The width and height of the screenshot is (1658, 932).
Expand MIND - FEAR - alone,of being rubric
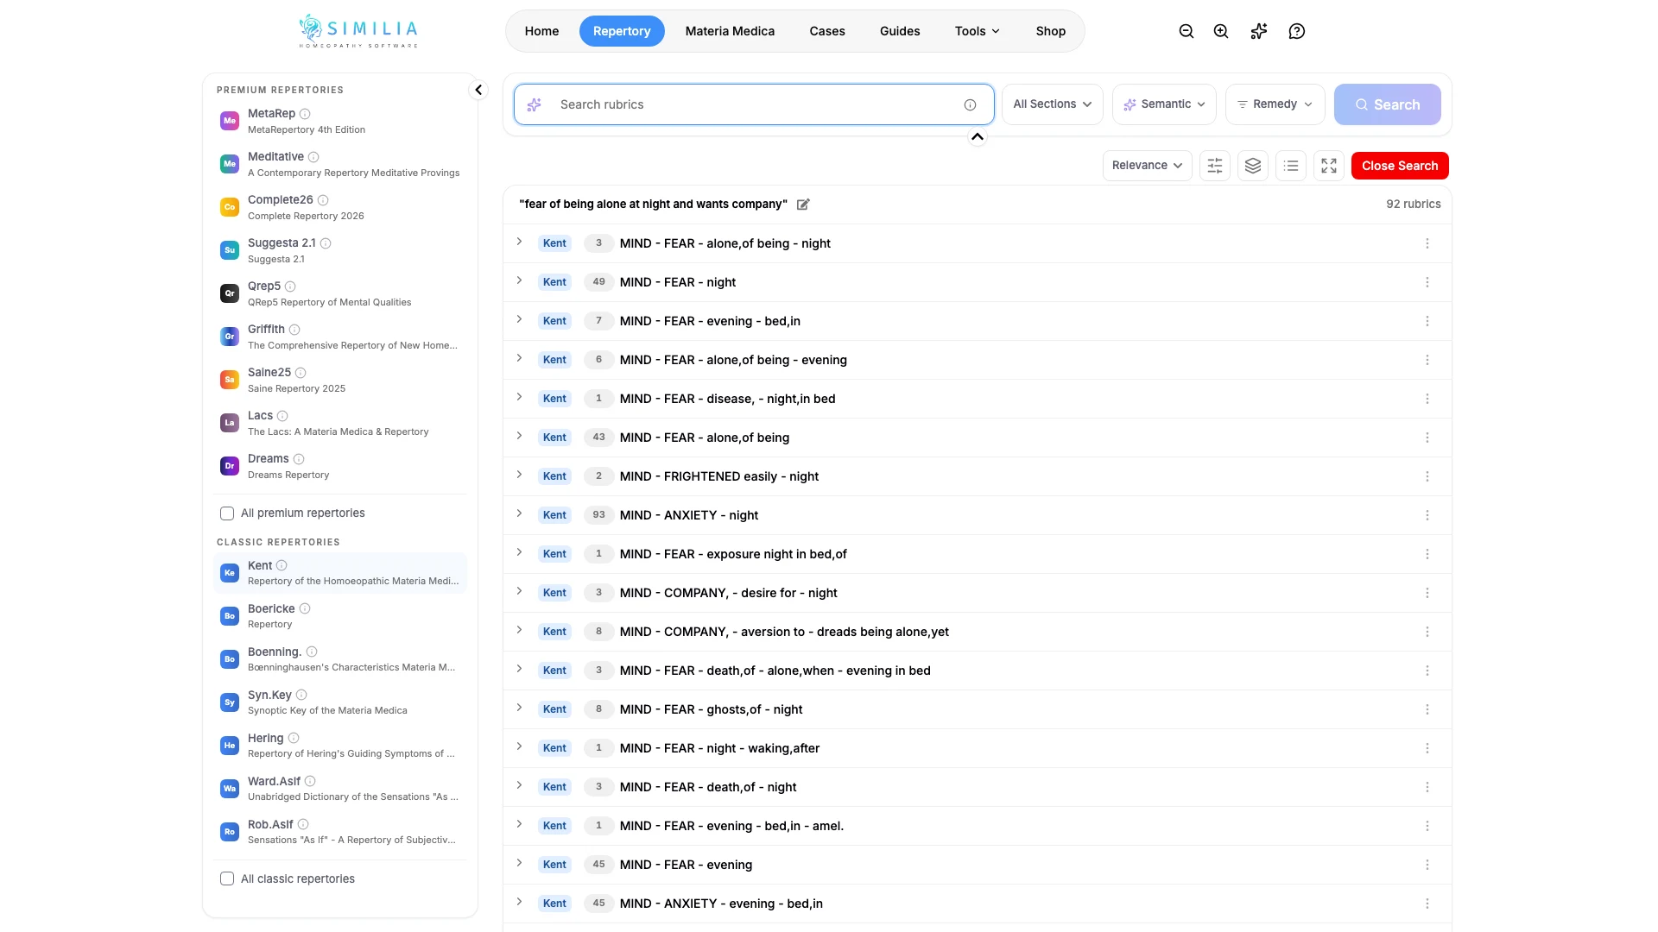519,436
